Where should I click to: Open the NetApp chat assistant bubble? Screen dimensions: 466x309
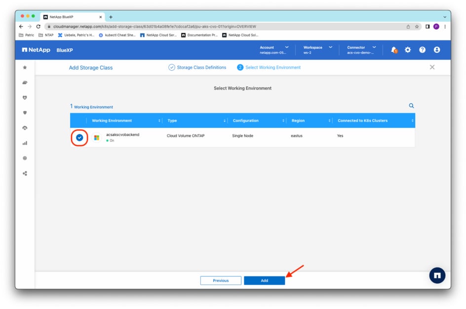tap(437, 275)
